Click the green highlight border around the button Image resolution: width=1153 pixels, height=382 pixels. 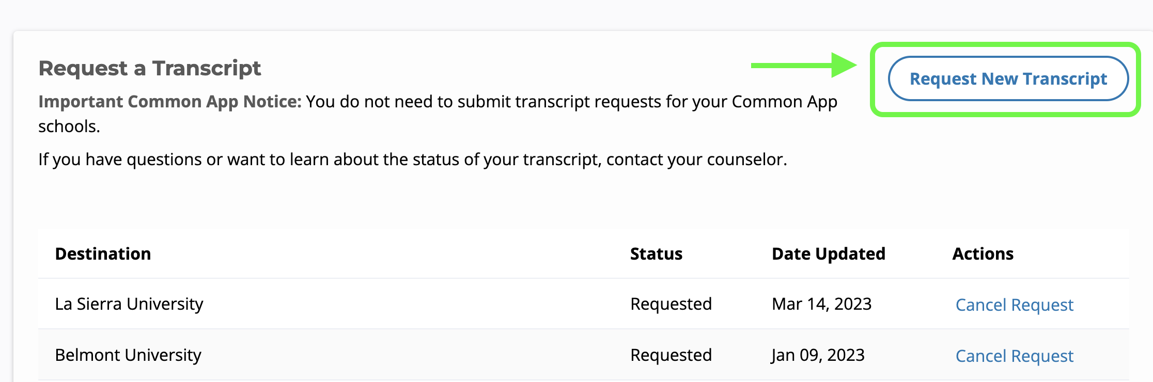tap(1005, 45)
